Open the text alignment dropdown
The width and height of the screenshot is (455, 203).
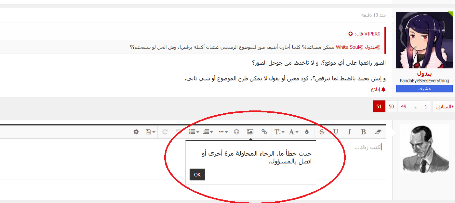pos(208,132)
